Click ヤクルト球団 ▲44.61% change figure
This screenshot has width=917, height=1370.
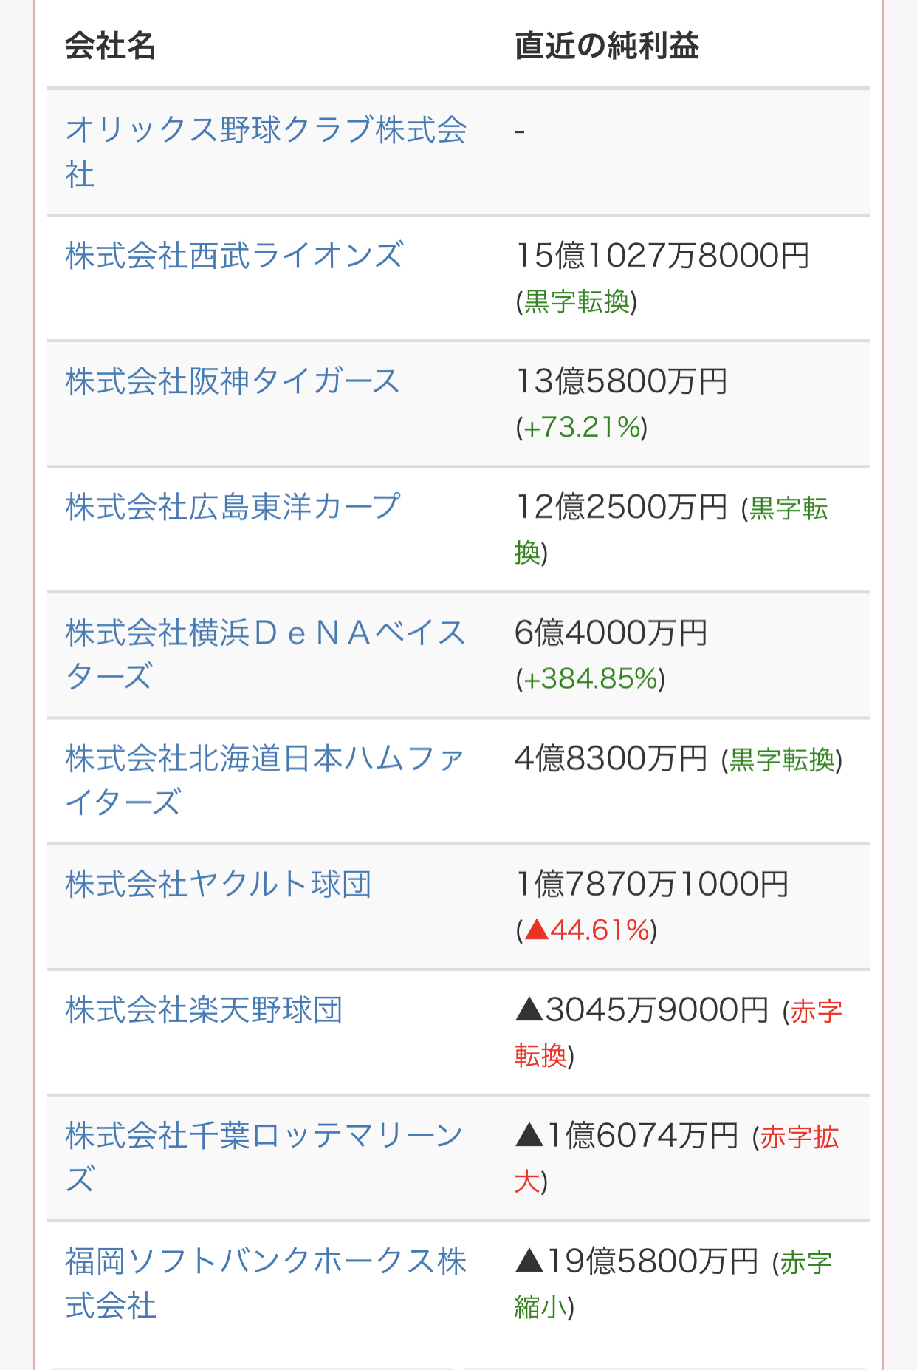click(587, 930)
